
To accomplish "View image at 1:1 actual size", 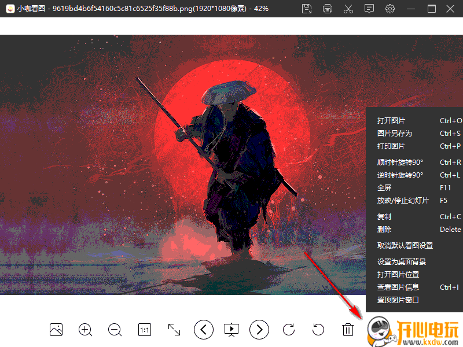I will (144, 330).
